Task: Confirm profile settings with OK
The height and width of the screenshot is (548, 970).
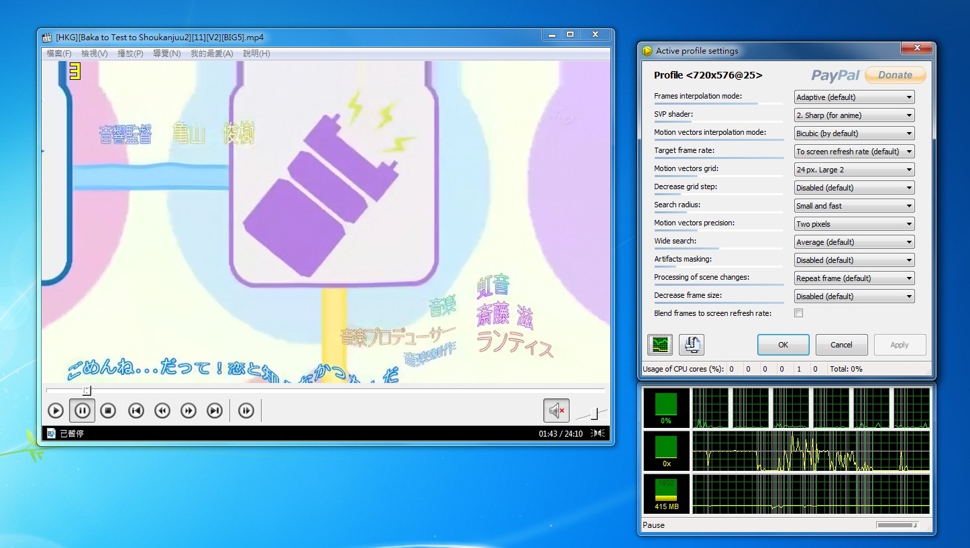Action: pos(783,345)
